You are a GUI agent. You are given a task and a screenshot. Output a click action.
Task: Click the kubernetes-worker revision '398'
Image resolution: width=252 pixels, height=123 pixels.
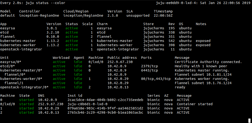[x=171, y=45]
